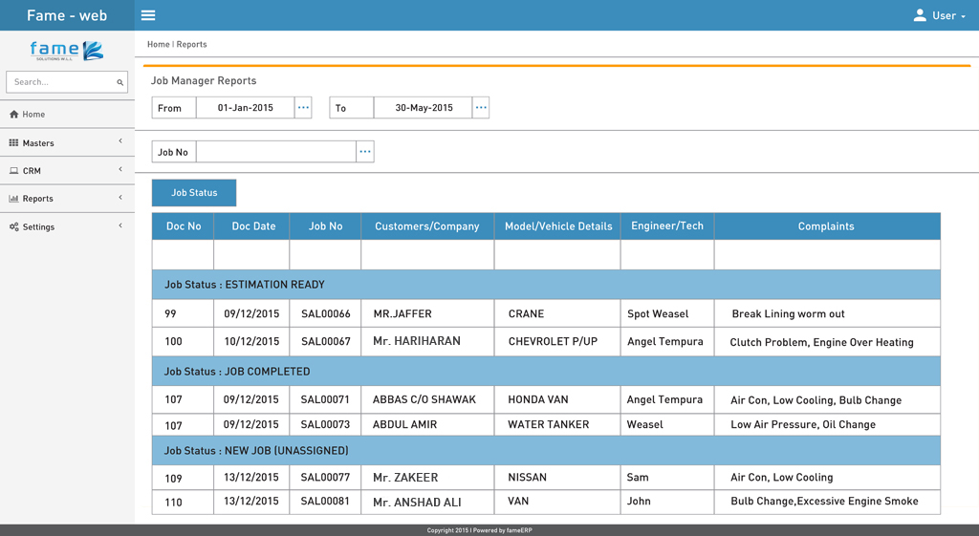
Task: Toggle the hamburger sidebar menu icon
Action: pos(148,15)
